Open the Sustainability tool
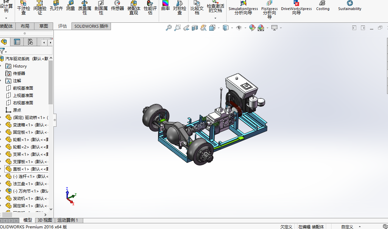Viewport: 388px width, 229px height. (350, 6)
